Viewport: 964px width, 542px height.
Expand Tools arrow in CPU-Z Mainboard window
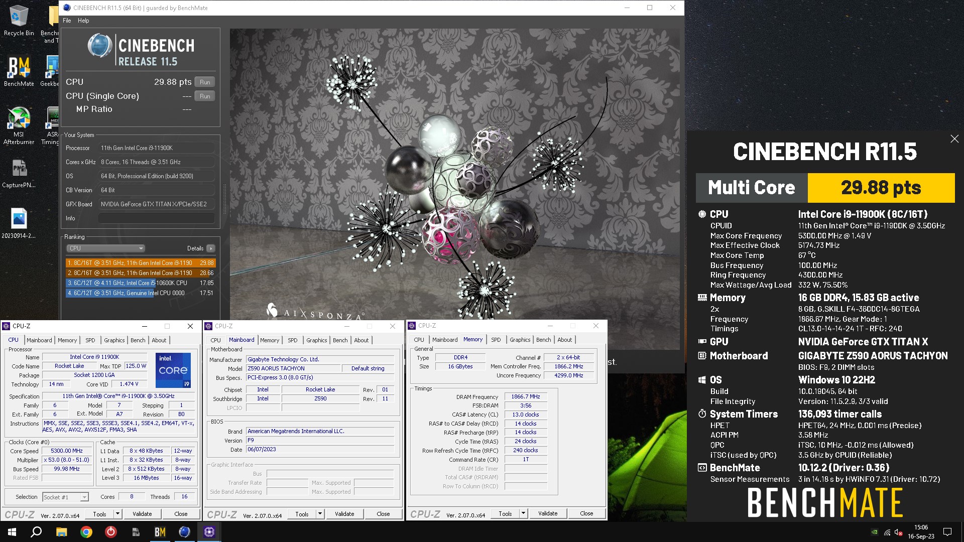pyautogui.click(x=320, y=514)
